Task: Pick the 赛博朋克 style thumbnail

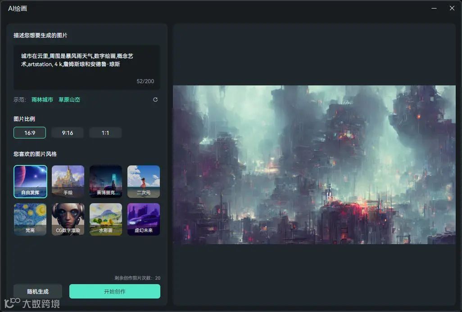Action: 106,182
